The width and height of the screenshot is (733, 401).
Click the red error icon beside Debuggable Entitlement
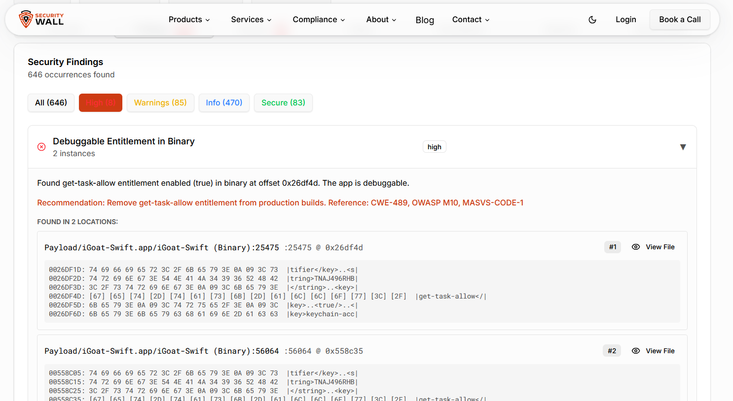(x=41, y=147)
